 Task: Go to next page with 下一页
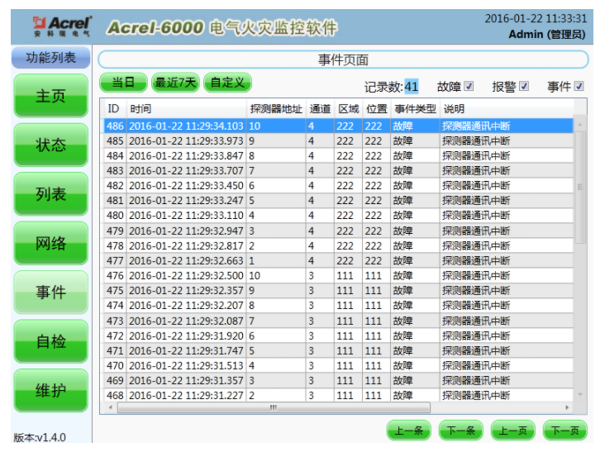[x=564, y=431]
